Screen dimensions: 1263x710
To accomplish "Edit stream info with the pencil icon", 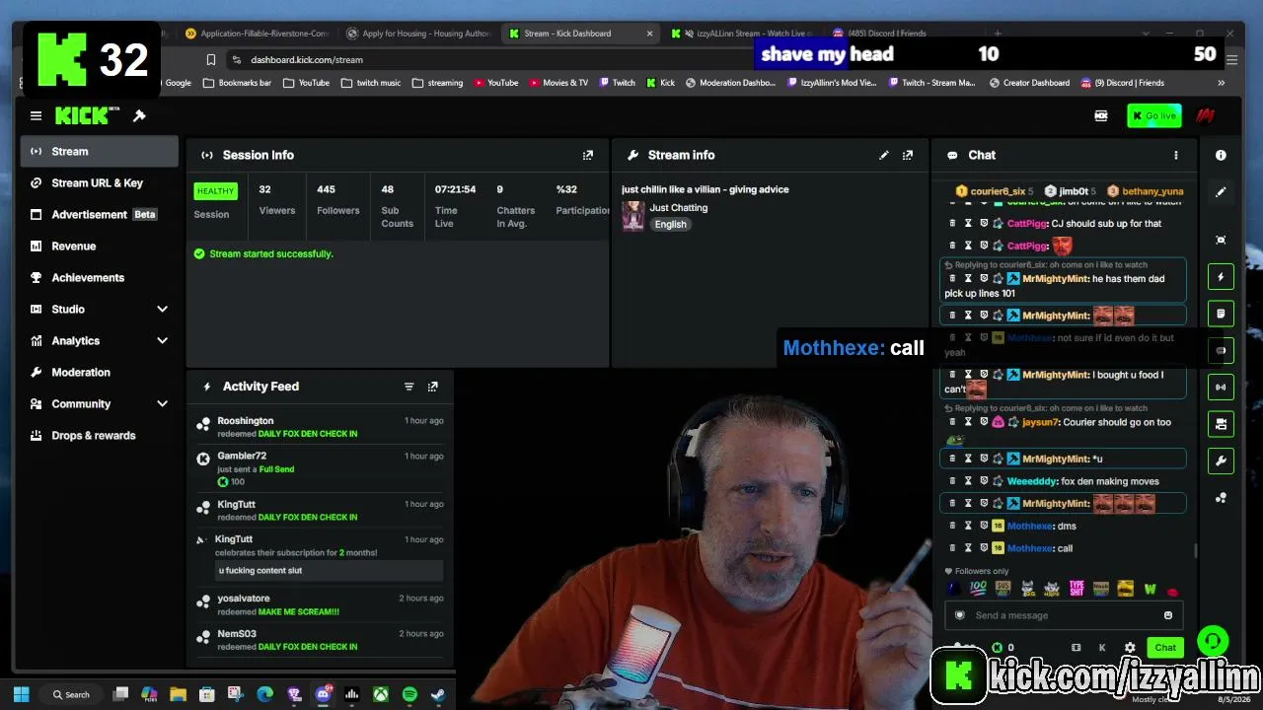I will click(x=884, y=155).
